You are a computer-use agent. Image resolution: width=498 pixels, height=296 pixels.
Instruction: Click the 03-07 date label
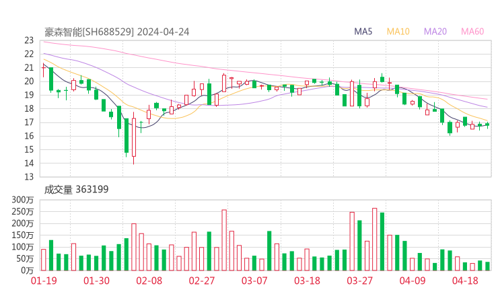[254, 281]
